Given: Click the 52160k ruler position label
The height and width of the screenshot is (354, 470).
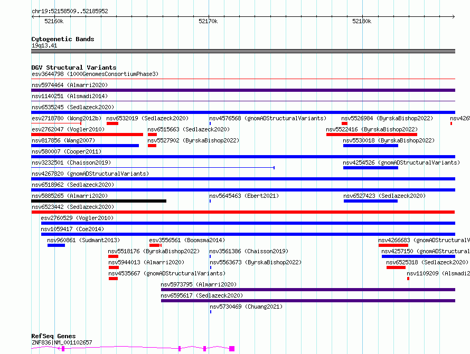Looking at the screenshot, I should pos(54,21).
